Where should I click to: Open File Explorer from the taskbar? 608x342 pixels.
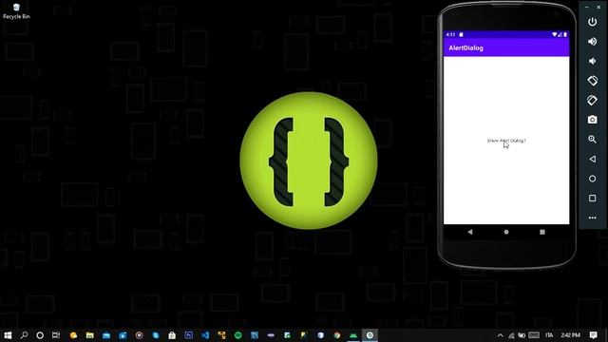point(90,335)
